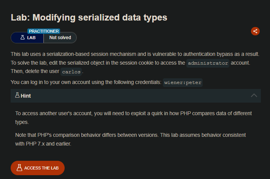Click the flask icon on the Access button
The image size is (270, 179).
[x=19, y=168]
